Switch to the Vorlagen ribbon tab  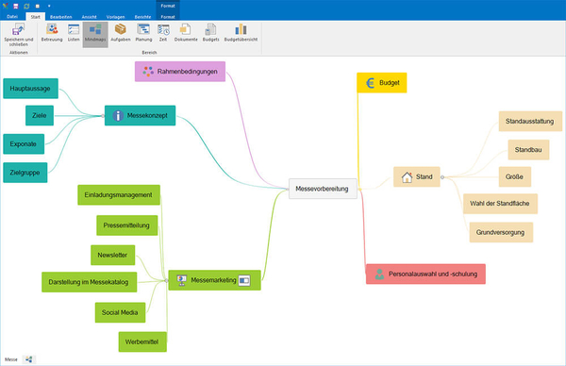[115, 17]
